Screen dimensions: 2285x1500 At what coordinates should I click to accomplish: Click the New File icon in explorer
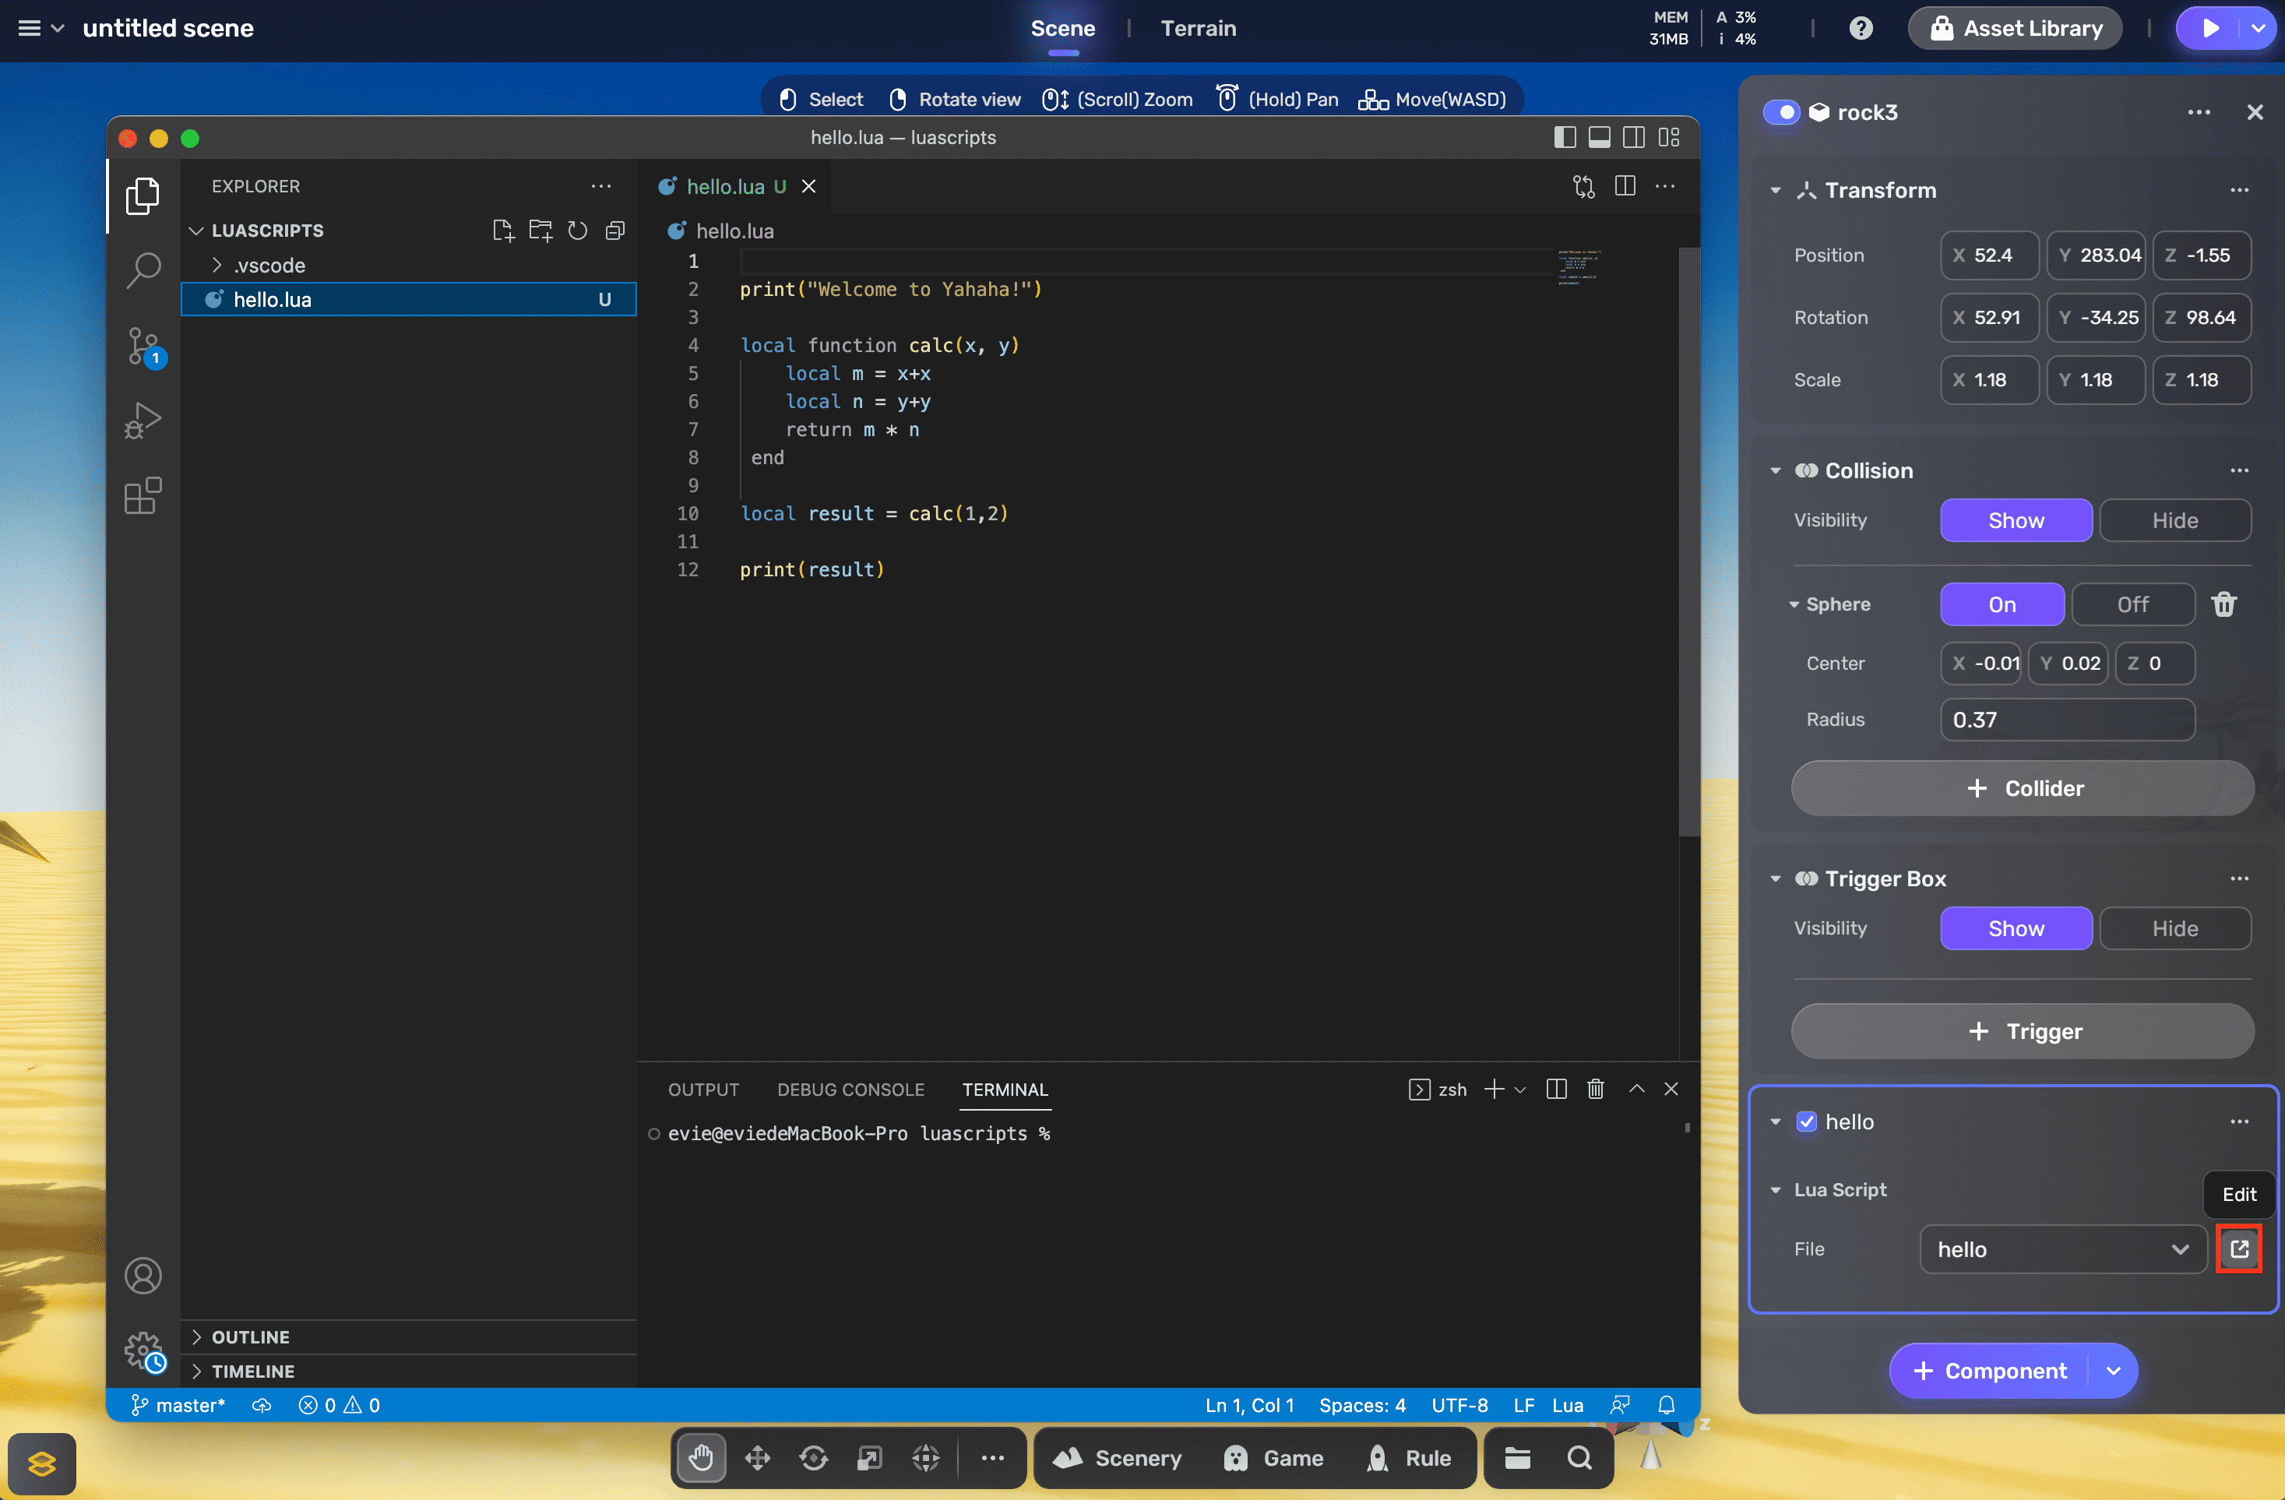(x=502, y=231)
